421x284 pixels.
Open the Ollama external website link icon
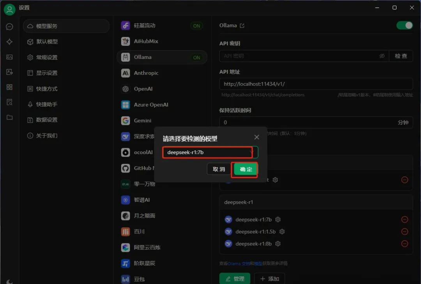[242, 26]
